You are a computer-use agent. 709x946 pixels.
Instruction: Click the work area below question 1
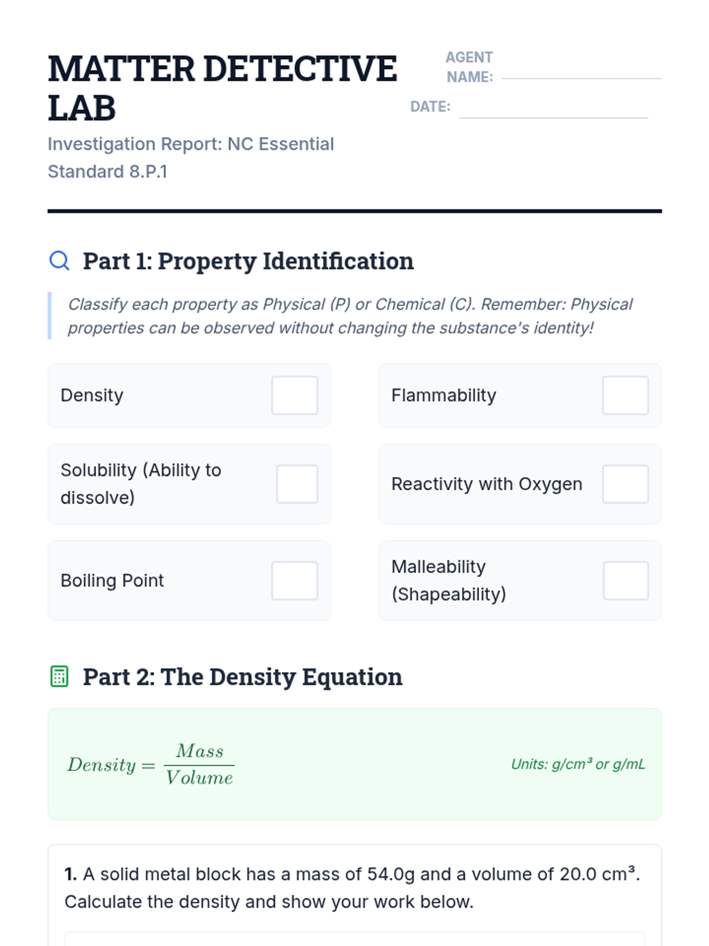tap(354, 939)
